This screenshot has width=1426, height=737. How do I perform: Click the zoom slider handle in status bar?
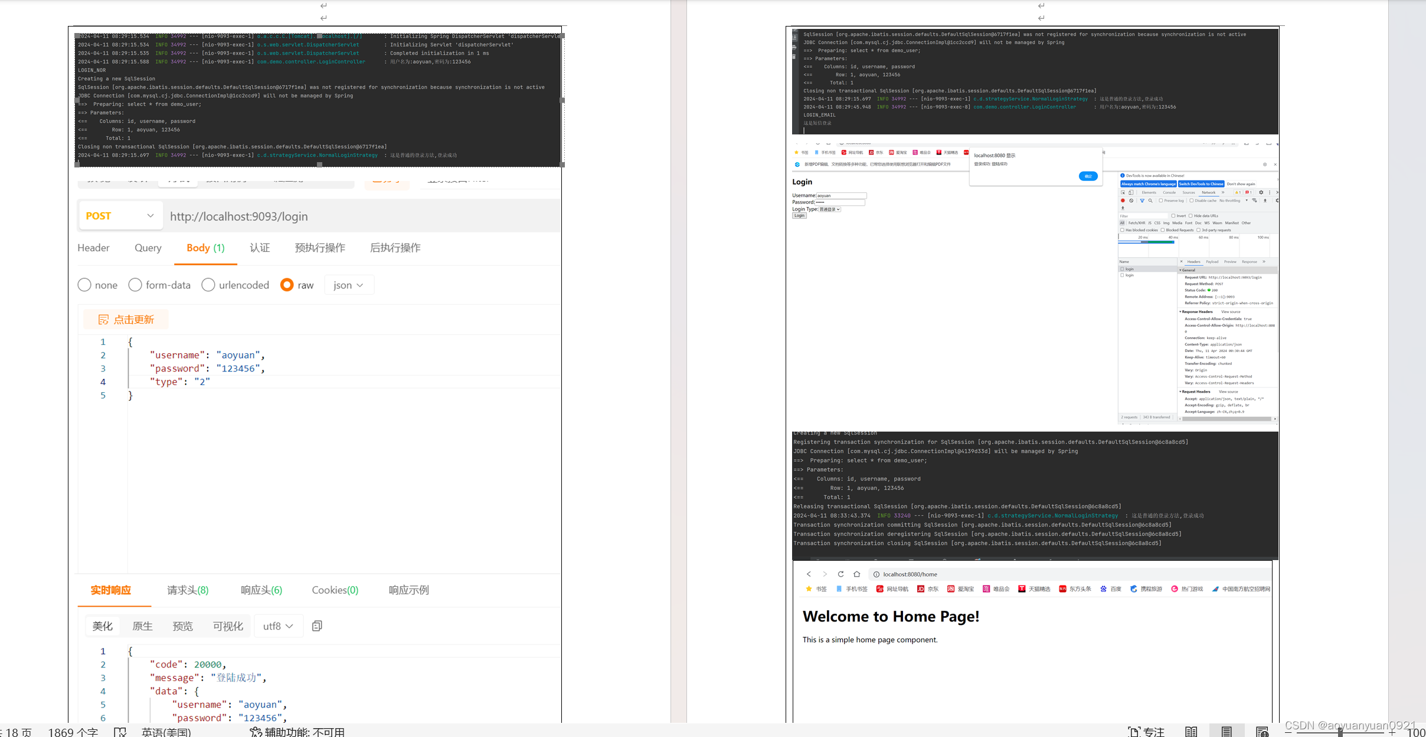click(1340, 732)
